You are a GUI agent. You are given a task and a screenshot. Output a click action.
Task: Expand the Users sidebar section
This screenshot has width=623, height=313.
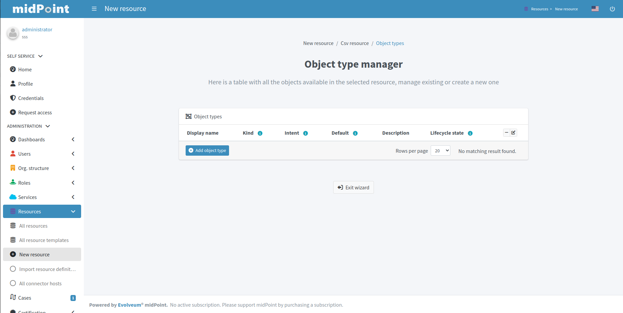tap(73, 154)
